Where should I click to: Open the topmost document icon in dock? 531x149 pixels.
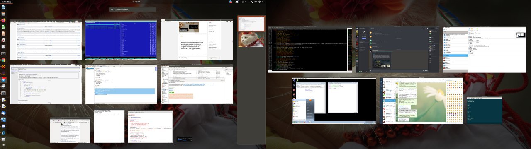pos(3,7)
